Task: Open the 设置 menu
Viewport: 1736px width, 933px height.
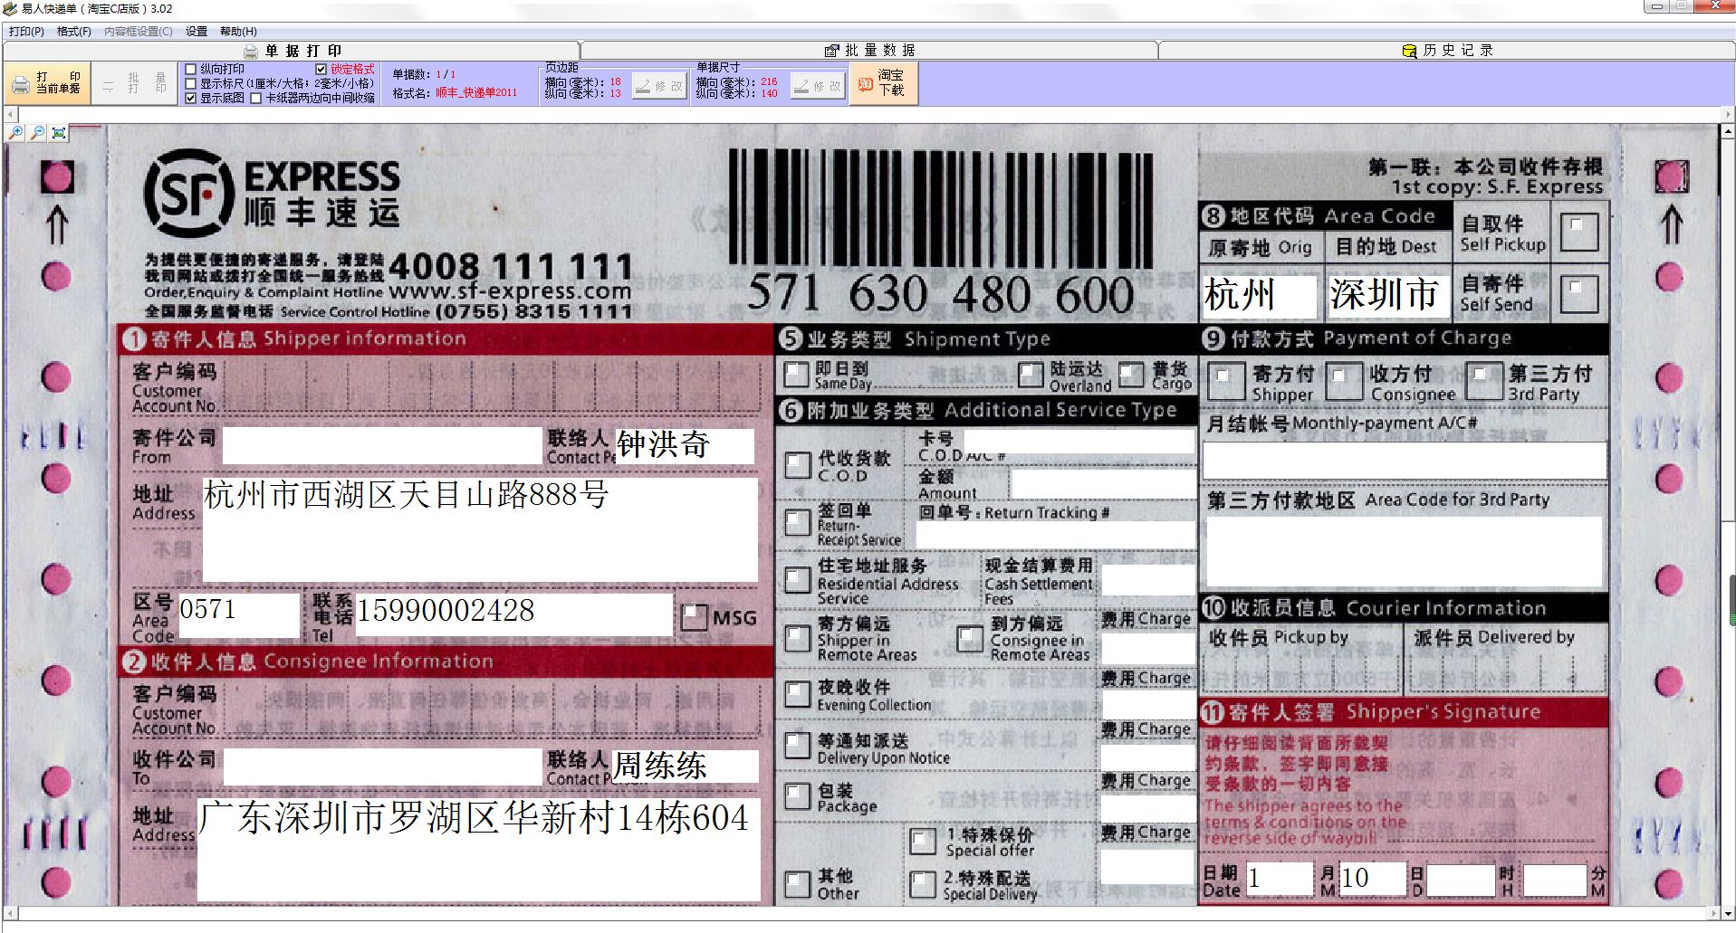Action: coord(197,31)
